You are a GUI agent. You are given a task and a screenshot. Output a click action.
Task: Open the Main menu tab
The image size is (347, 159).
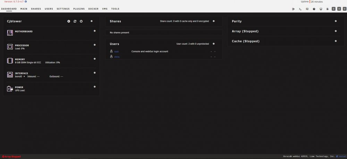pyautogui.click(x=24, y=9)
